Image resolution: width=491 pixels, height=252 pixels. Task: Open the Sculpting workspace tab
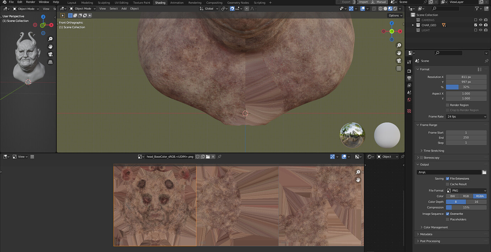[x=104, y=2]
